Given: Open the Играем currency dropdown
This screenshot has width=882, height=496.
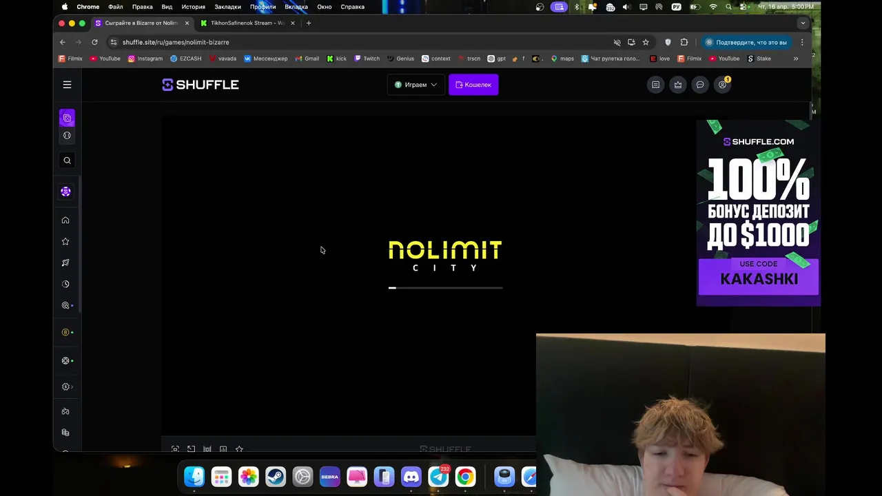Looking at the screenshot, I should click(416, 85).
